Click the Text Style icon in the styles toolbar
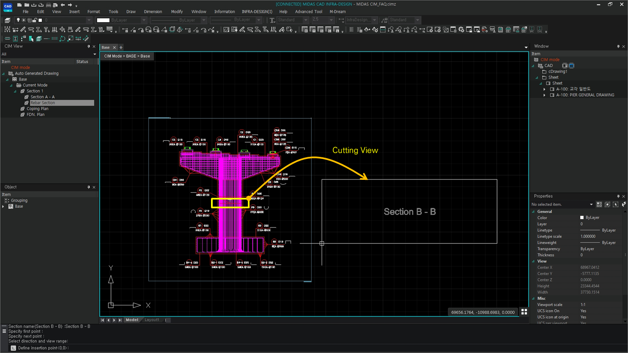 click(x=272, y=20)
